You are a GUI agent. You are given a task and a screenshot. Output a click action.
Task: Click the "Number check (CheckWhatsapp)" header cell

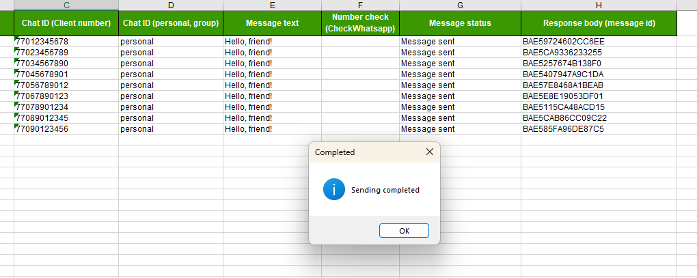point(360,23)
